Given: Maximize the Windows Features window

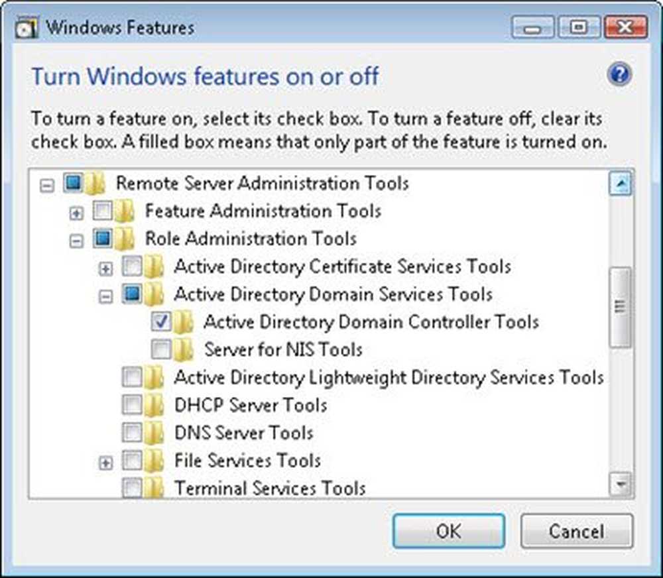Looking at the screenshot, I should (x=579, y=27).
